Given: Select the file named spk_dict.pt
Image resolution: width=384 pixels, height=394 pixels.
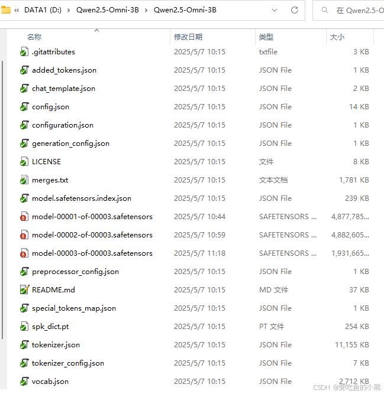Looking at the screenshot, I should pyautogui.click(x=50, y=327).
